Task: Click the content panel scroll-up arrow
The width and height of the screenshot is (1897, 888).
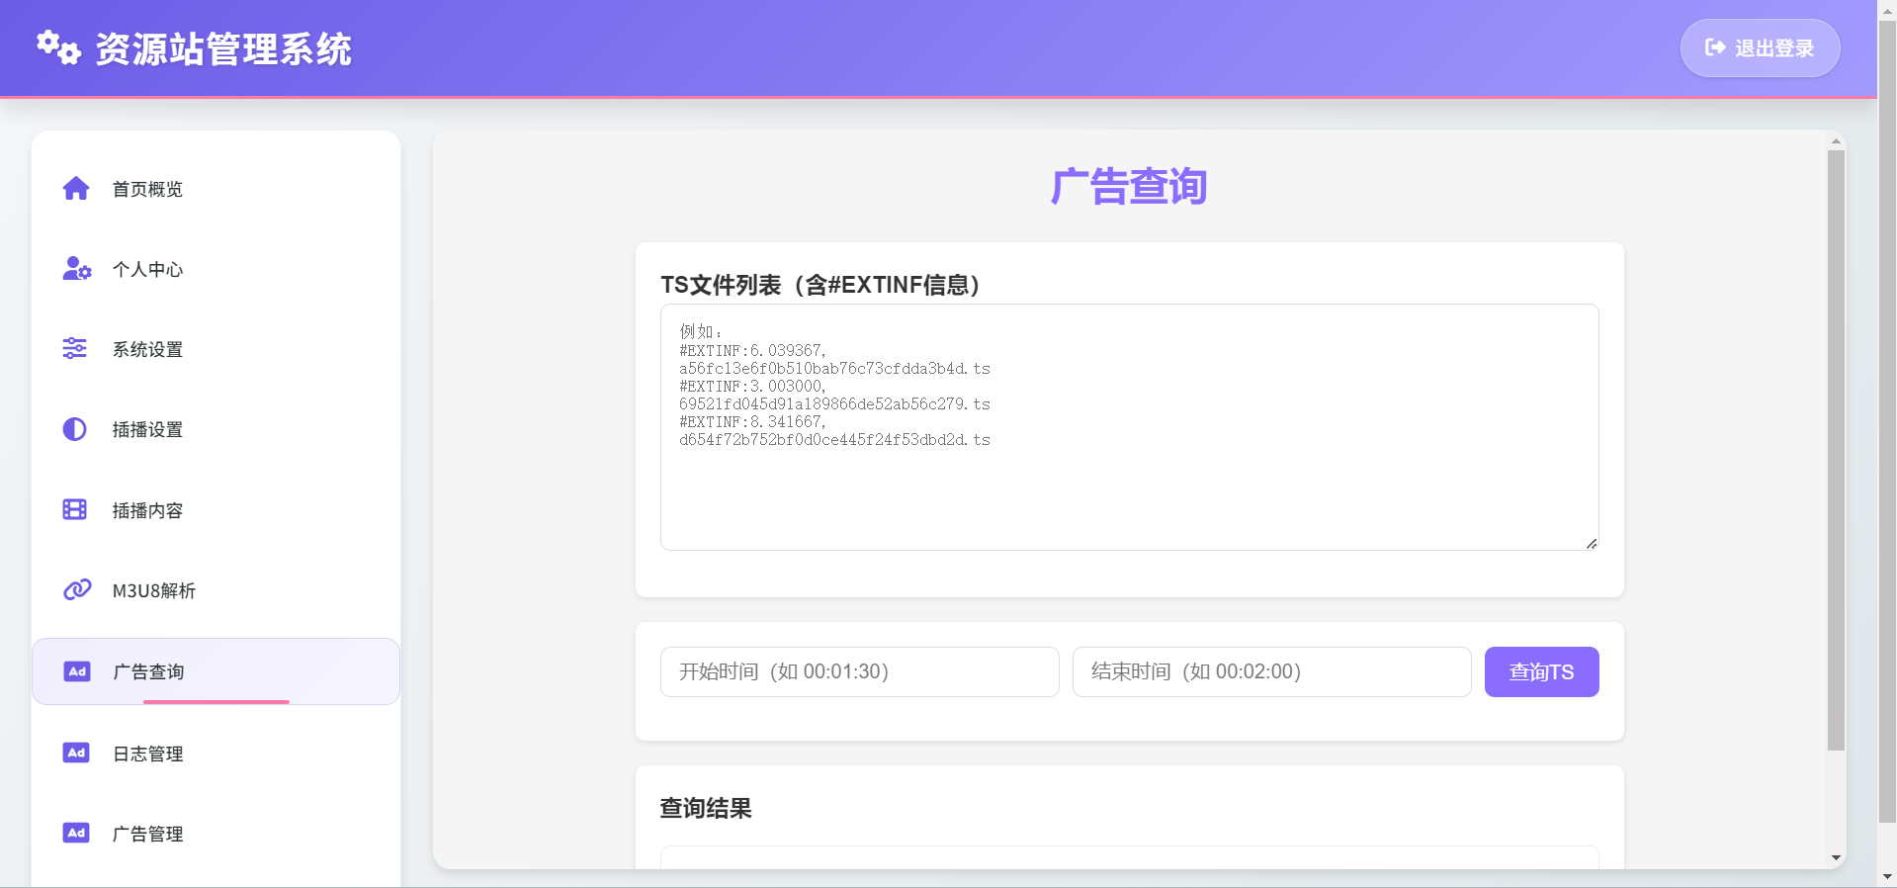Action: coord(1836,140)
